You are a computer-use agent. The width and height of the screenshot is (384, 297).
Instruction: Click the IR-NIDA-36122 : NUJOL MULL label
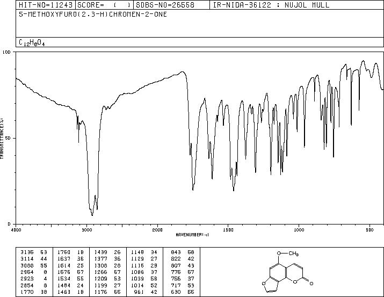tap(271, 5)
